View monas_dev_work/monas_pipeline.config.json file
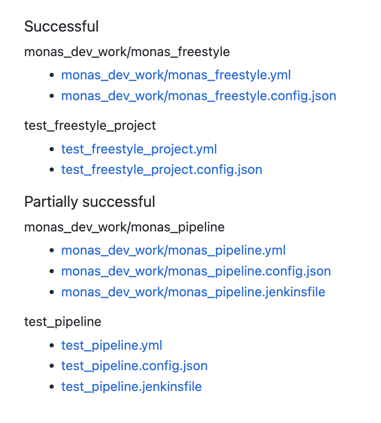 click(x=196, y=271)
